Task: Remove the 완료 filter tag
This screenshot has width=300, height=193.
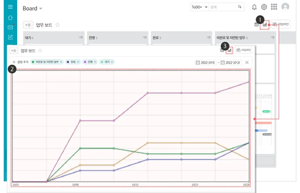Action: (78, 62)
